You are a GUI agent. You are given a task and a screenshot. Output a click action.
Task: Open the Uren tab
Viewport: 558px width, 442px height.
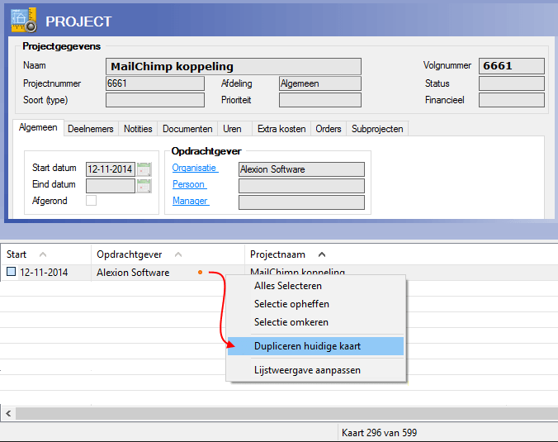233,129
